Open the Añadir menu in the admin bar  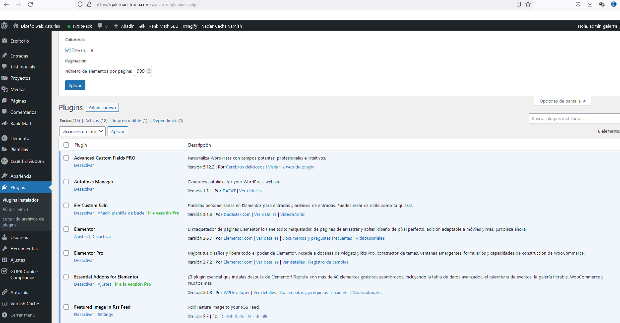[x=124, y=26]
